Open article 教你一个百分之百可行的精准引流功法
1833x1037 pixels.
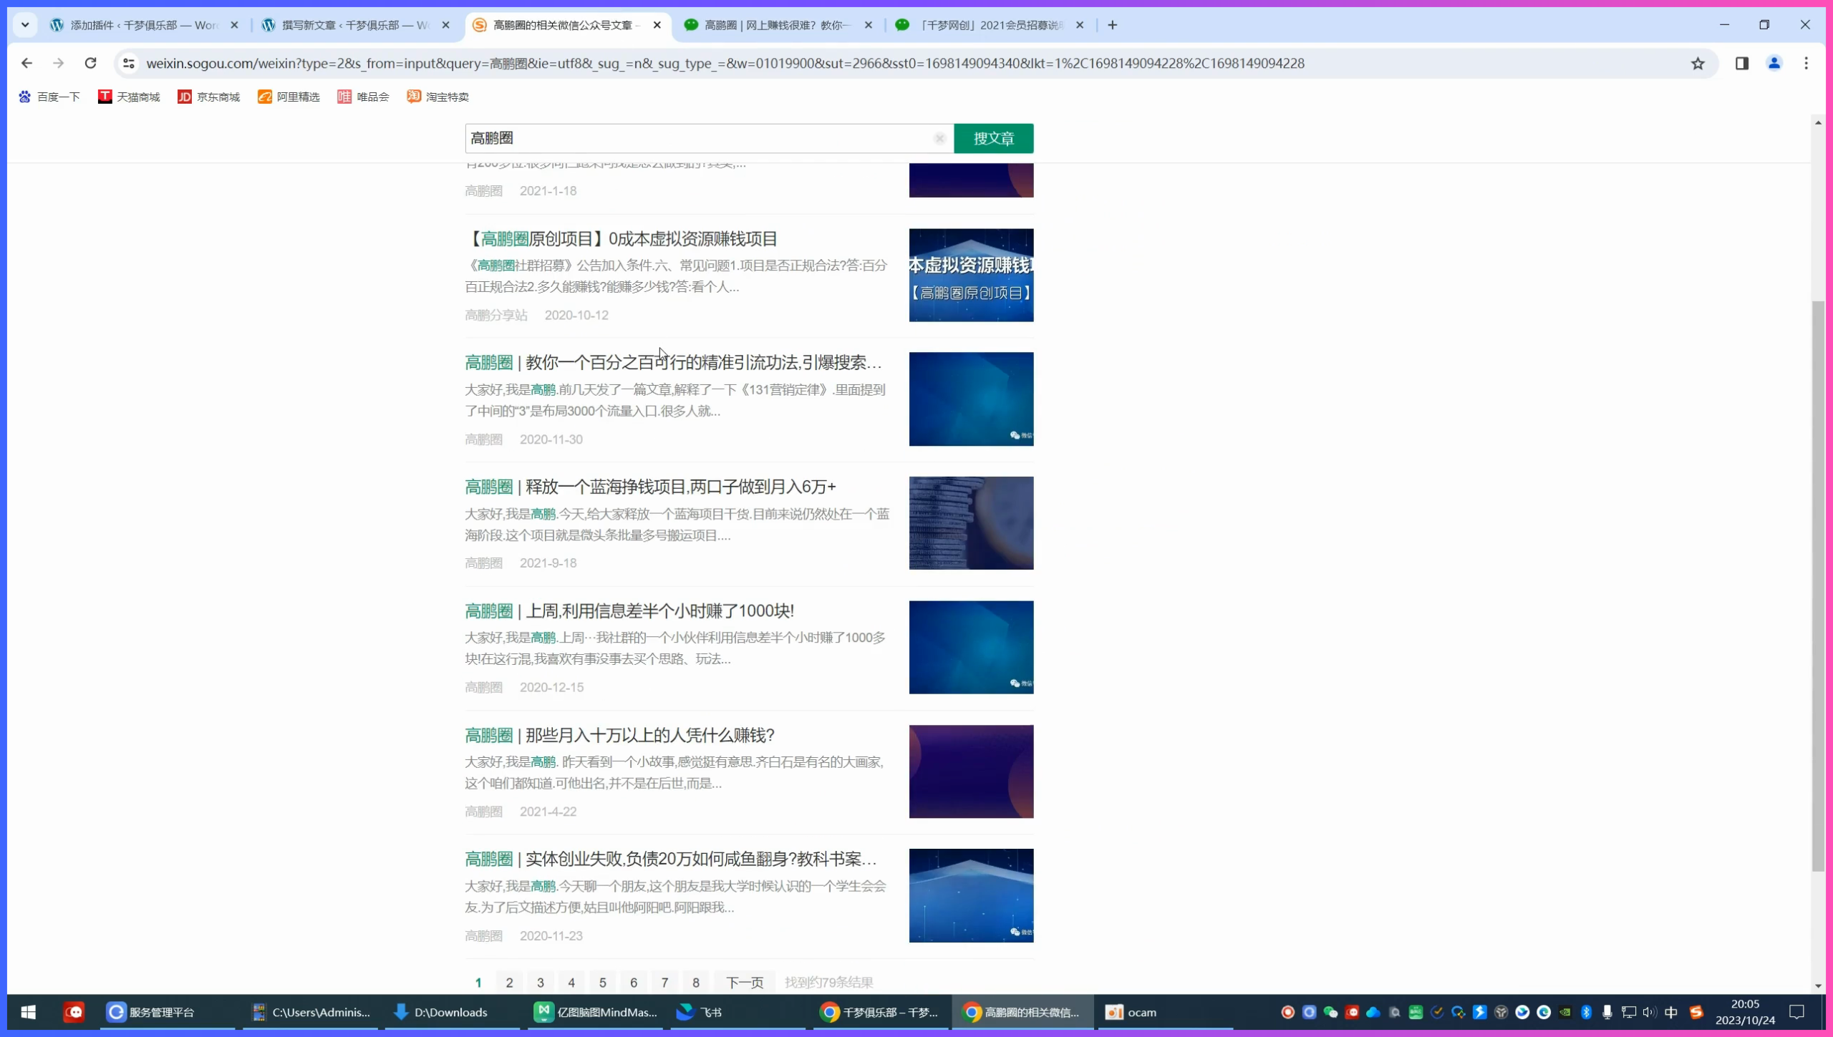click(x=673, y=362)
